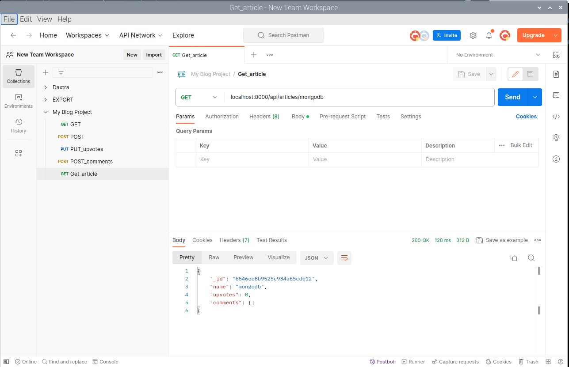Open a new request tab with the plus

254,55
